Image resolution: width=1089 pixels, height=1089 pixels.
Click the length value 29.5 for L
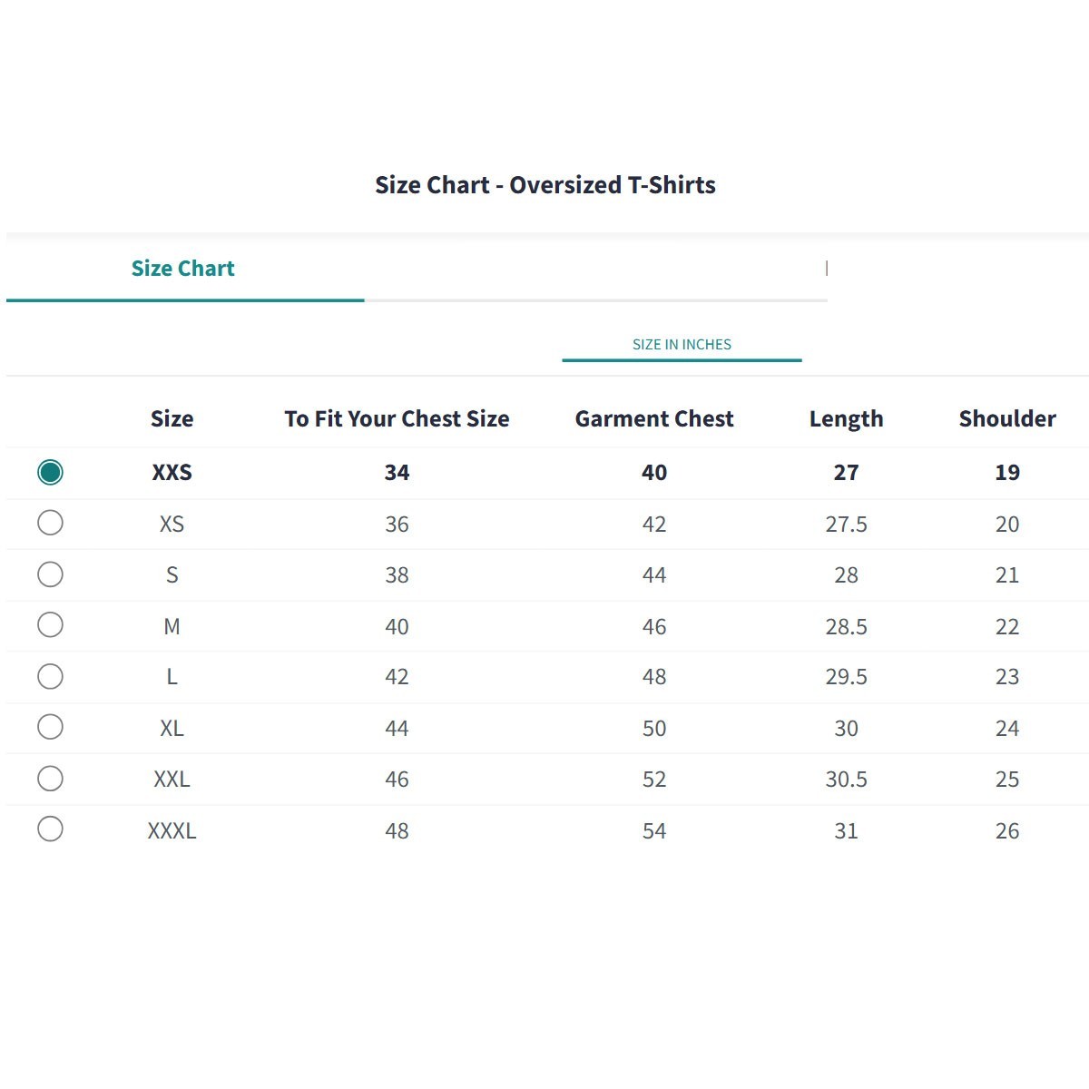pos(846,677)
